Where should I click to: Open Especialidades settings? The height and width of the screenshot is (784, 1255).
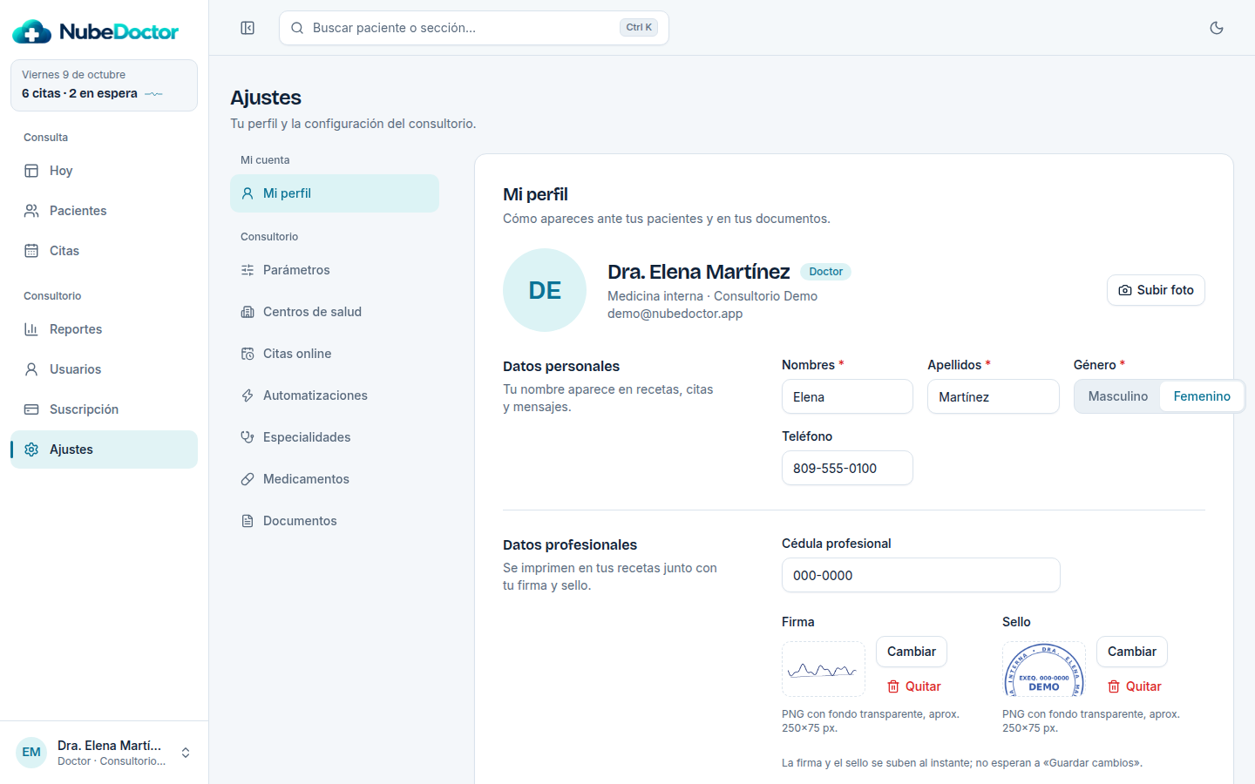pyautogui.click(x=335, y=437)
